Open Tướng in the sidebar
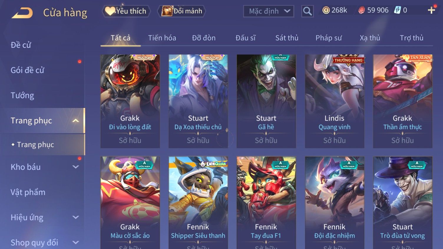This screenshot has width=443, height=249. 22,95
